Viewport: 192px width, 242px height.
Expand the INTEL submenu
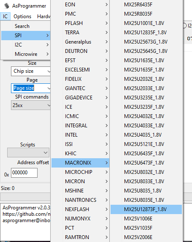80,135
